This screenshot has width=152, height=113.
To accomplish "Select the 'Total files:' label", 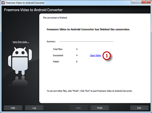I will click(58, 49).
